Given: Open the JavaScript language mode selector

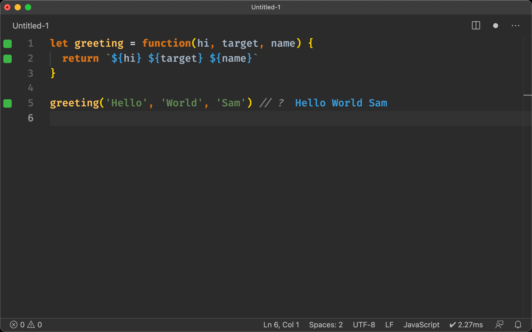Looking at the screenshot, I should (x=421, y=324).
